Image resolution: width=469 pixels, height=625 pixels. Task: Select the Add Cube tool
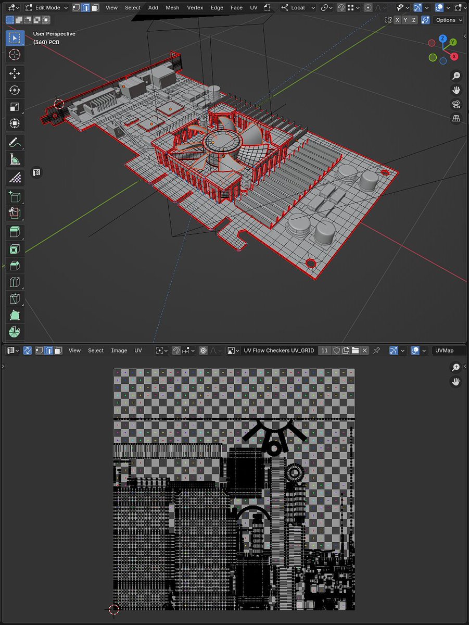[15, 196]
